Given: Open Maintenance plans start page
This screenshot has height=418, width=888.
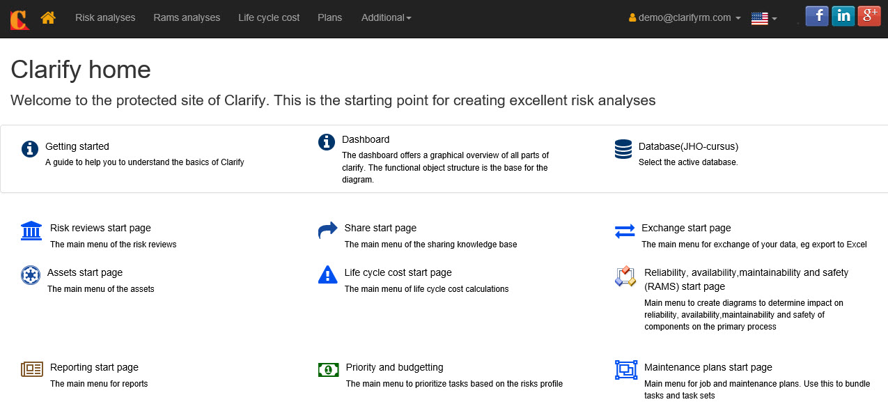Looking at the screenshot, I should tap(708, 367).
